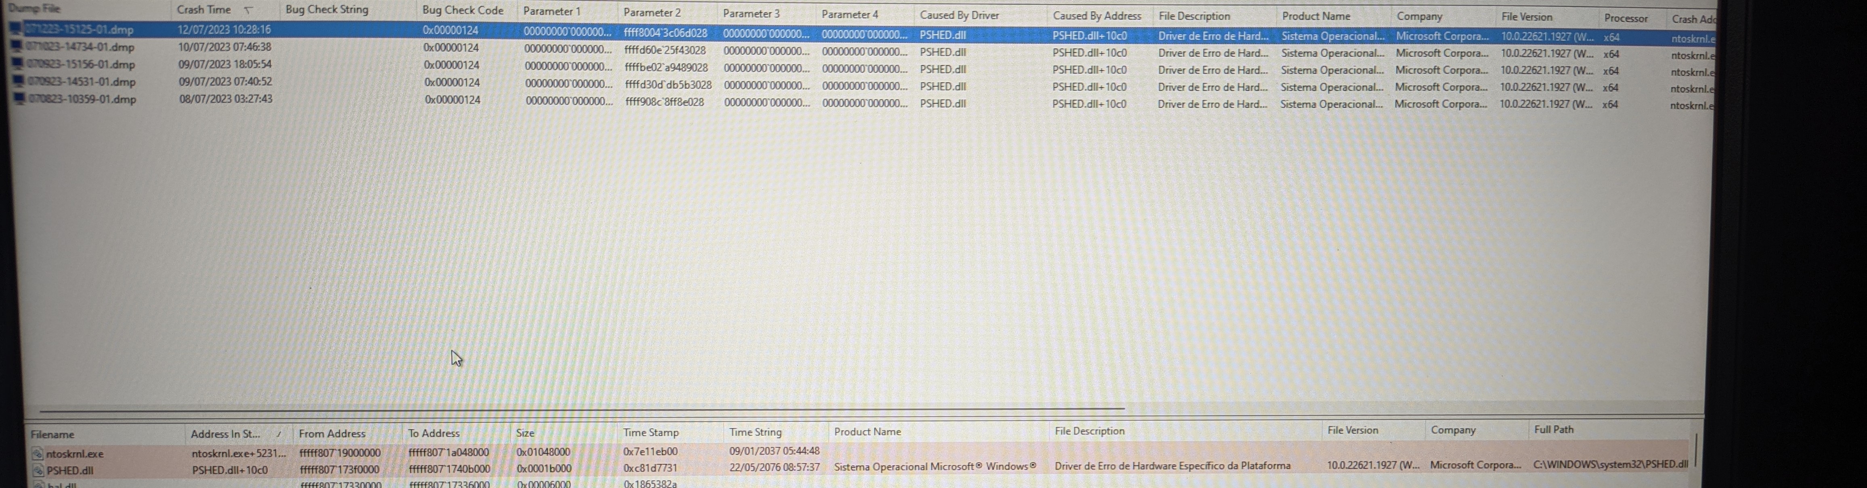Click the Size column header
1867x488 pixels.
(525, 433)
